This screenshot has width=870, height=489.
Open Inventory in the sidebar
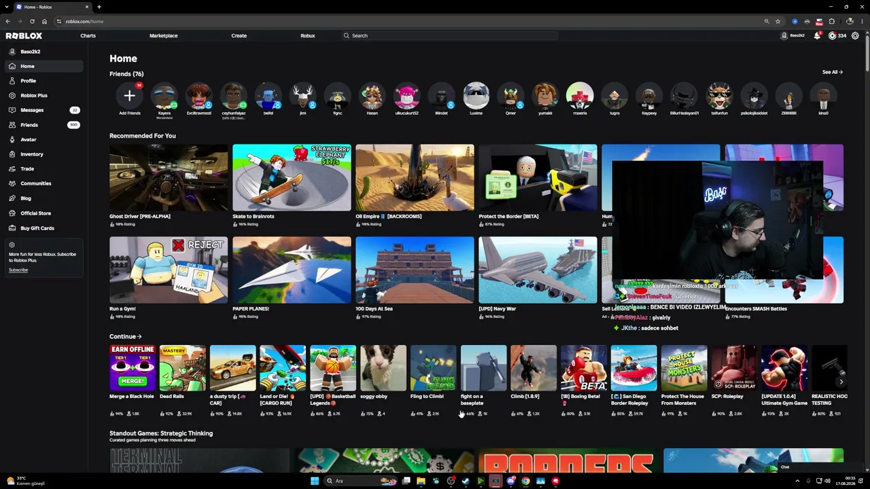(x=43, y=154)
